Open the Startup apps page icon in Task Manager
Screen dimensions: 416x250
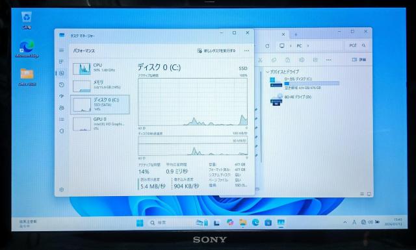click(62, 96)
